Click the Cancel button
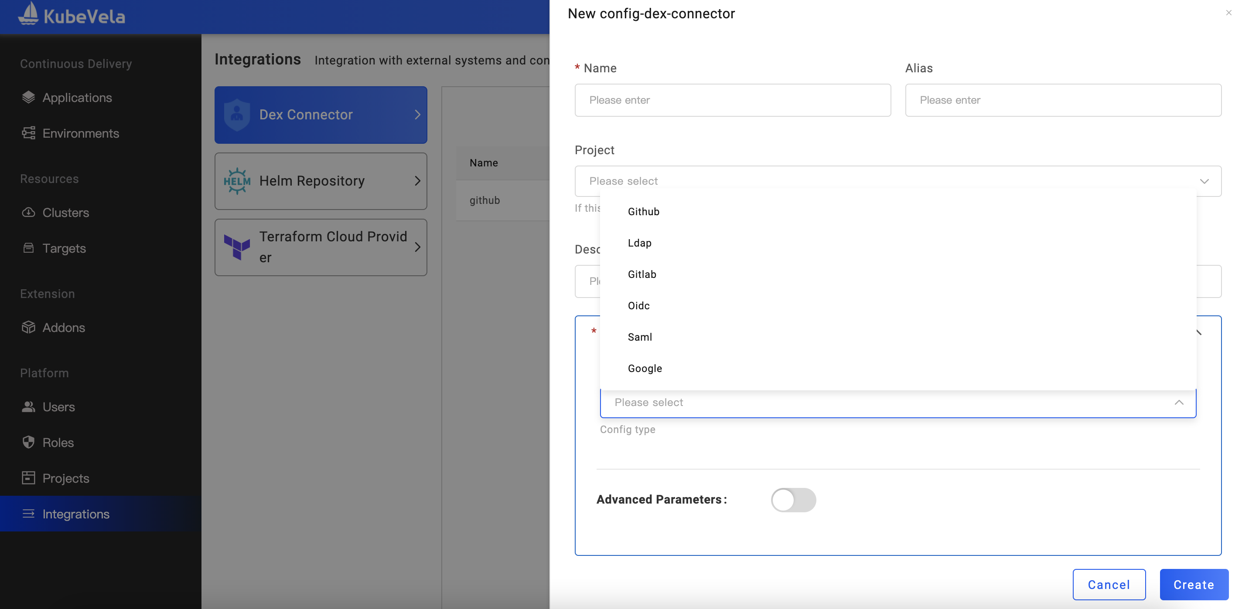Image resolution: width=1242 pixels, height=609 pixels. (x=1109, y=585)
